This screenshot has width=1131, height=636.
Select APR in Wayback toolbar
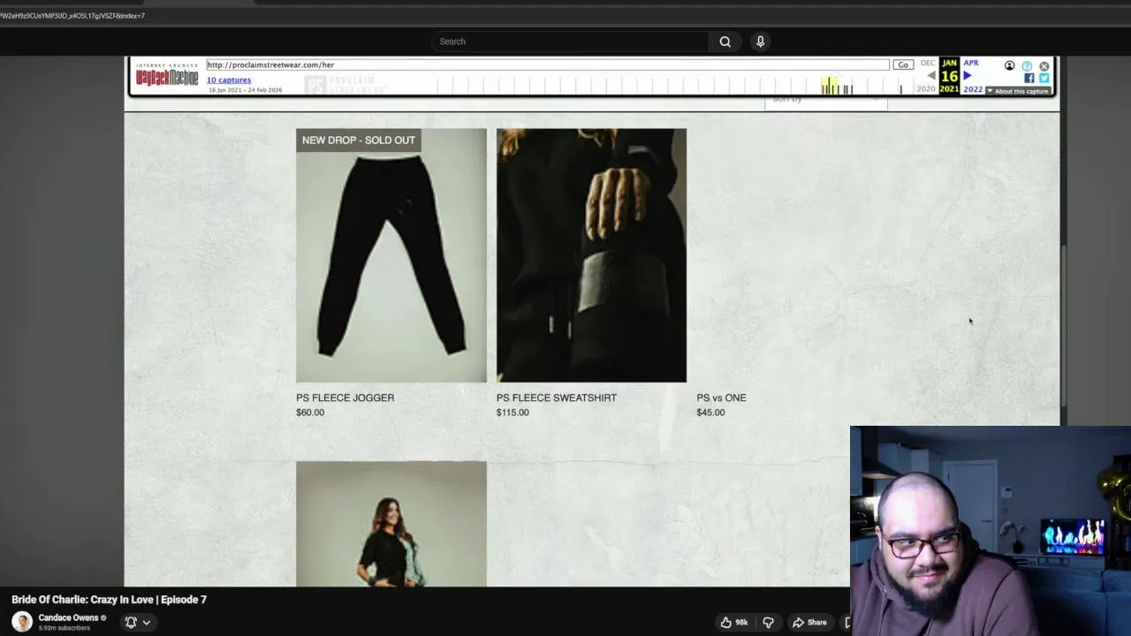click(971, 63)
